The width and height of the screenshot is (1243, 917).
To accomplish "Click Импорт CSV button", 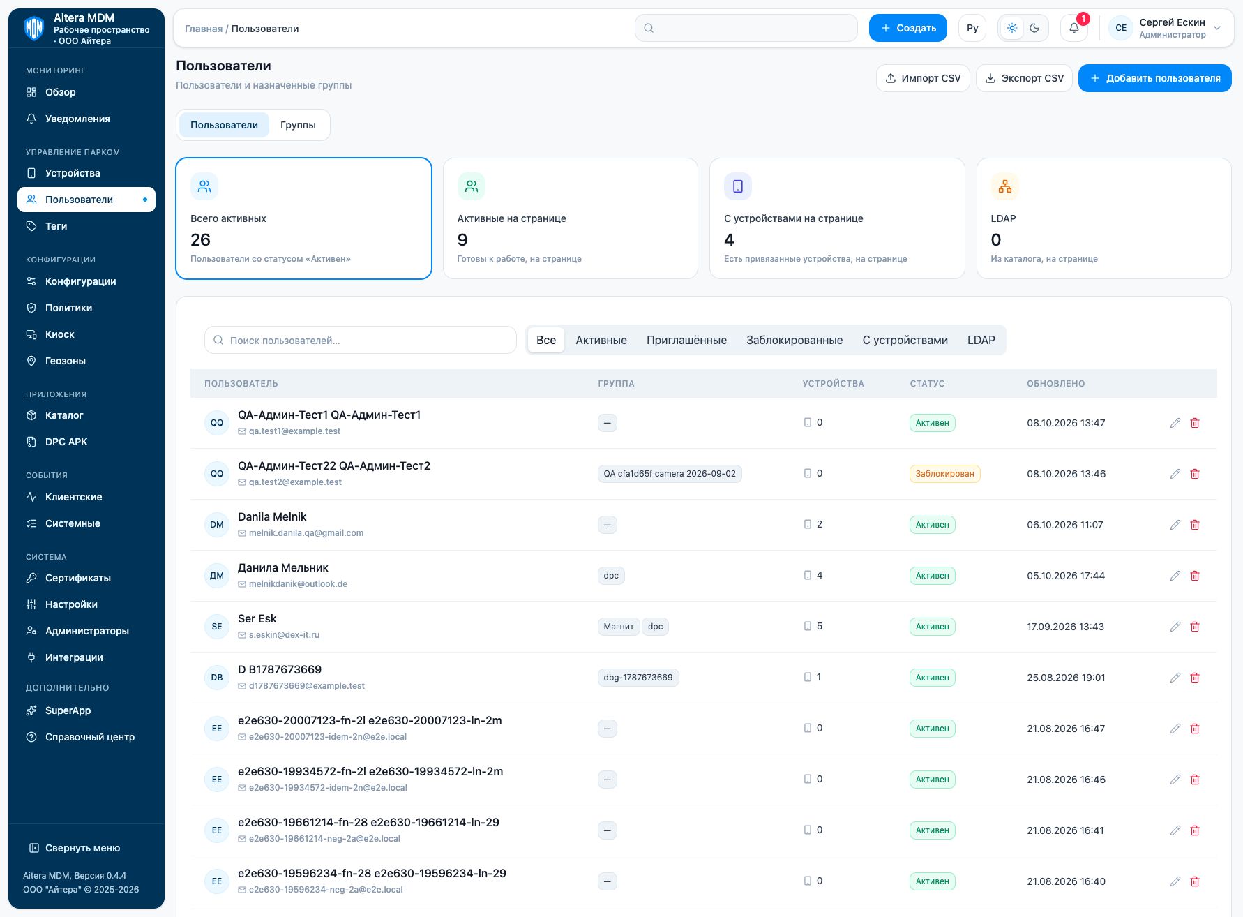I will [x=923, y=78].
